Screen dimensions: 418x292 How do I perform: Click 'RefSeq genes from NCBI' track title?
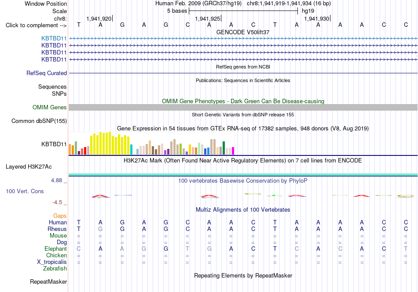point(243,67)
